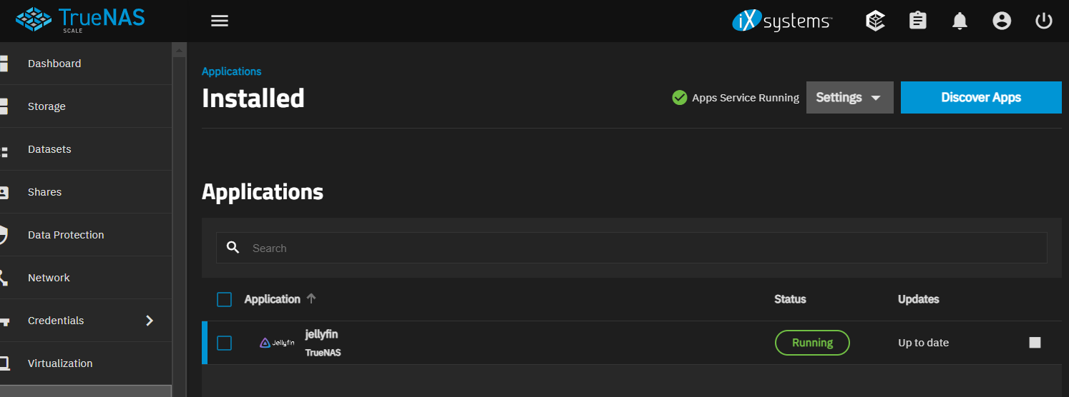1069x397 pixels.
Task: Sort by the Application column header
Action: [272, 299]
